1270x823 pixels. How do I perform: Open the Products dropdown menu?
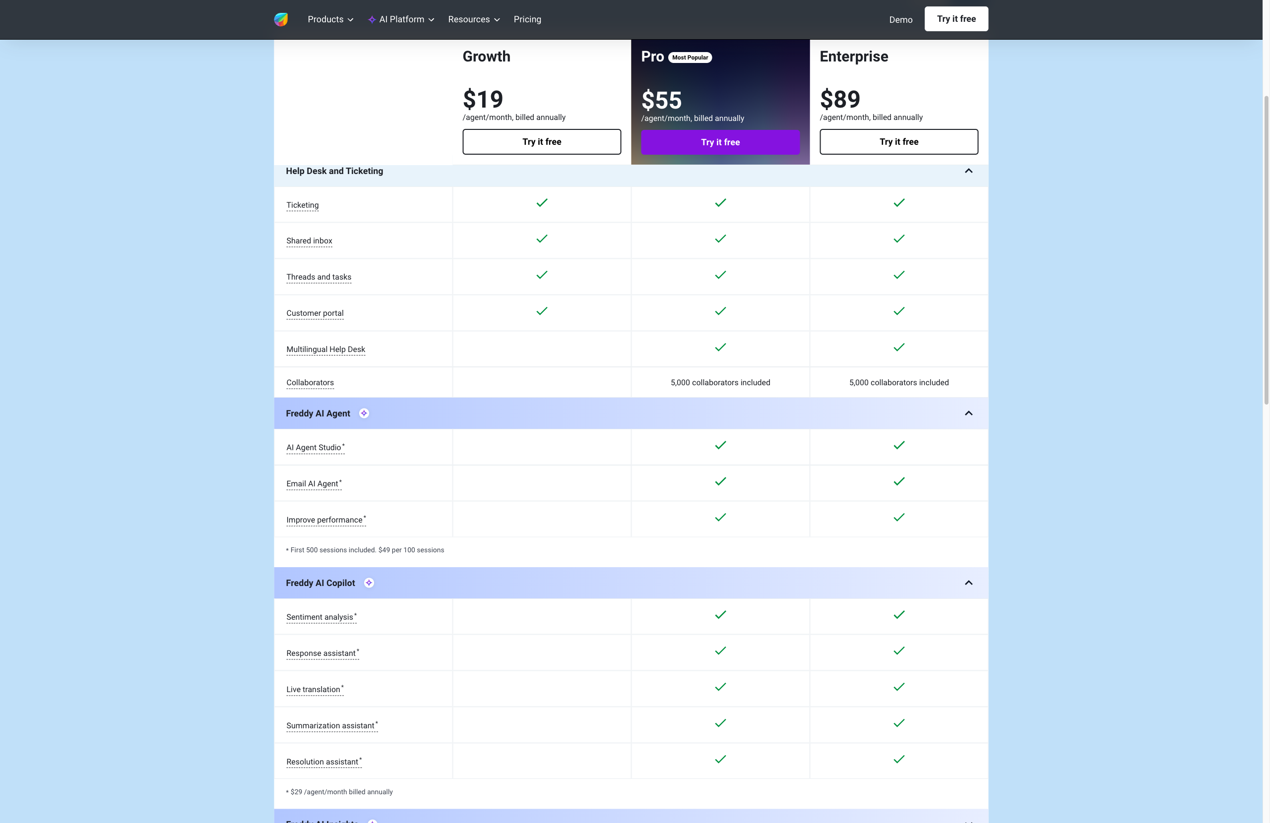tap(330, 19)
